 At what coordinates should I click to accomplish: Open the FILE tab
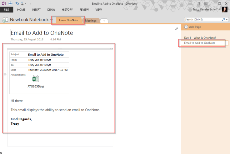tap(7, 10)
